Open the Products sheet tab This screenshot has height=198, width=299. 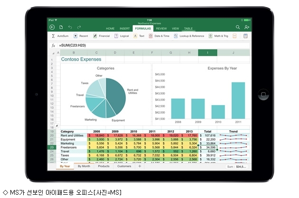coord(104,166)
